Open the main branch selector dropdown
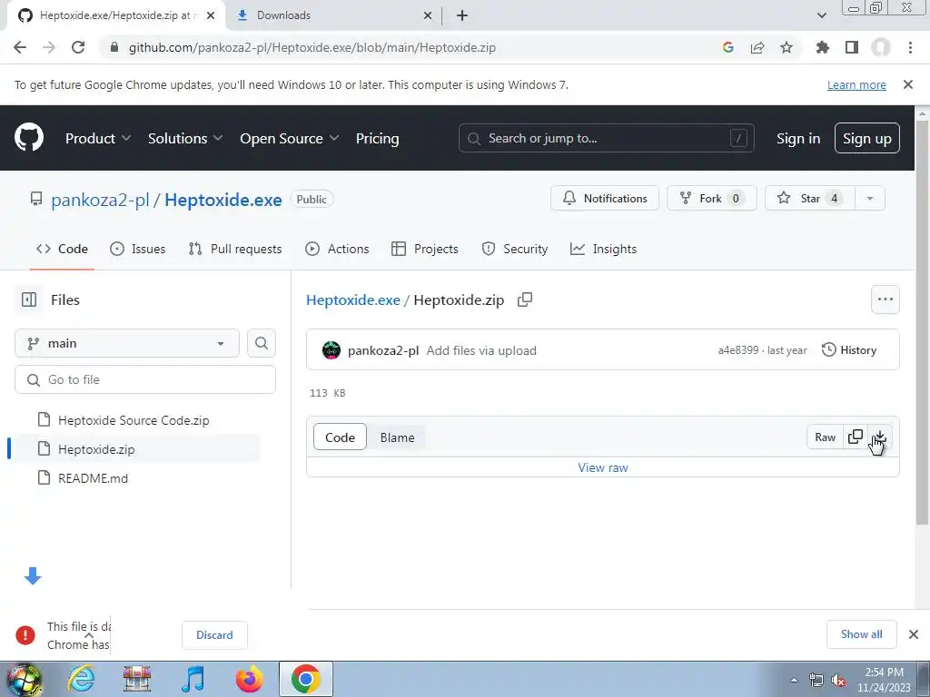This screenshot has height=697, width=930. point(127,343)
